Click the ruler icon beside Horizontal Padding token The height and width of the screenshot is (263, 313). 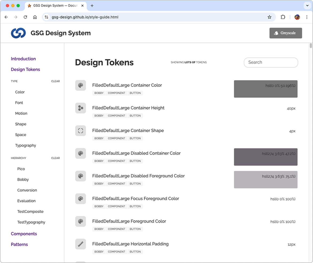[81, 244]
